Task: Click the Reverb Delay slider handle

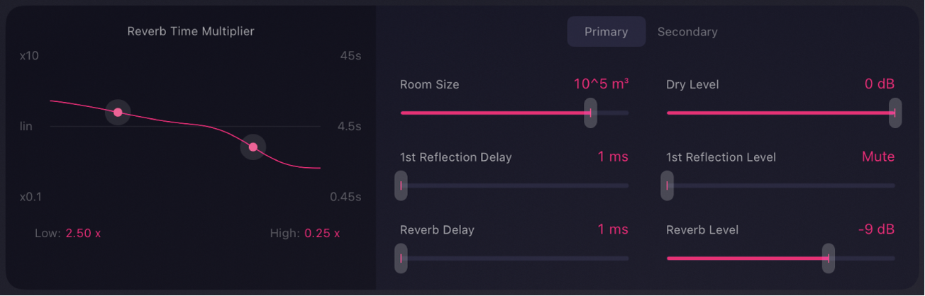Action: pyautogui.click(x=401, y=258)
